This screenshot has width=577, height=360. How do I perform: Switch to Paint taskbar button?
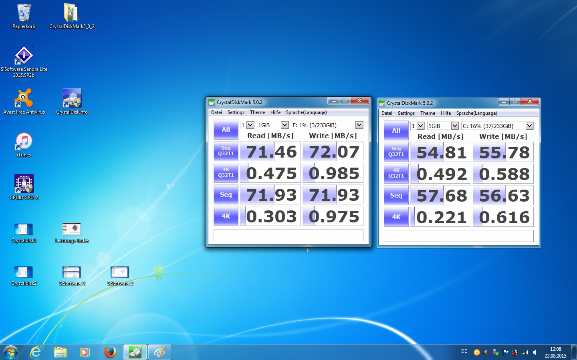(159, 352)
